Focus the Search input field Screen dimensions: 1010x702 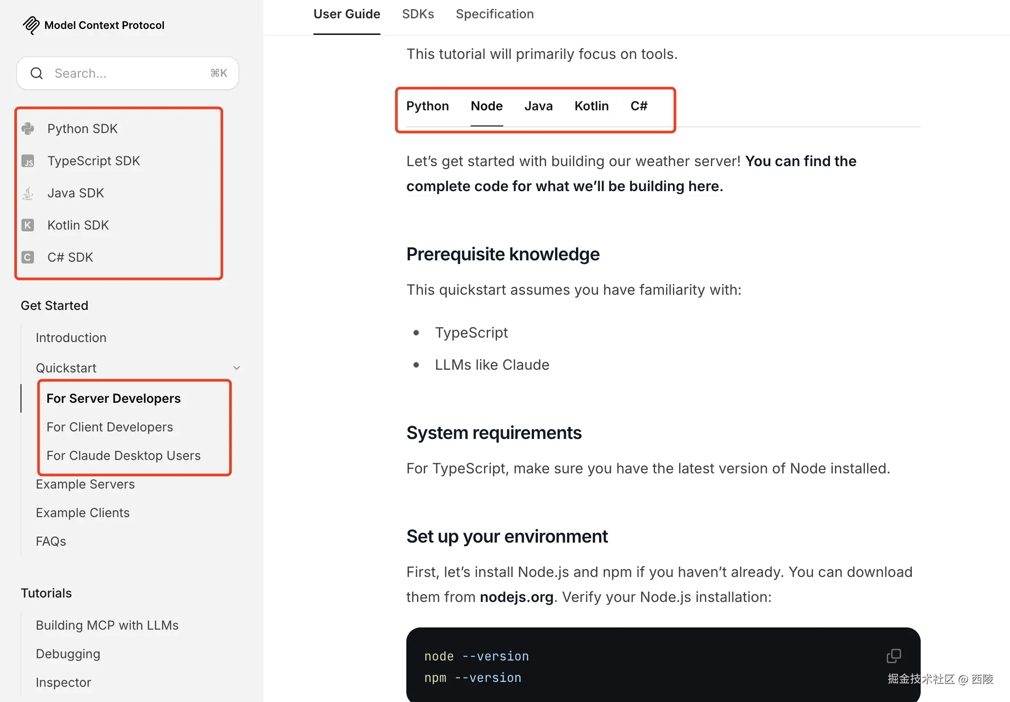[x=129, y=73]
